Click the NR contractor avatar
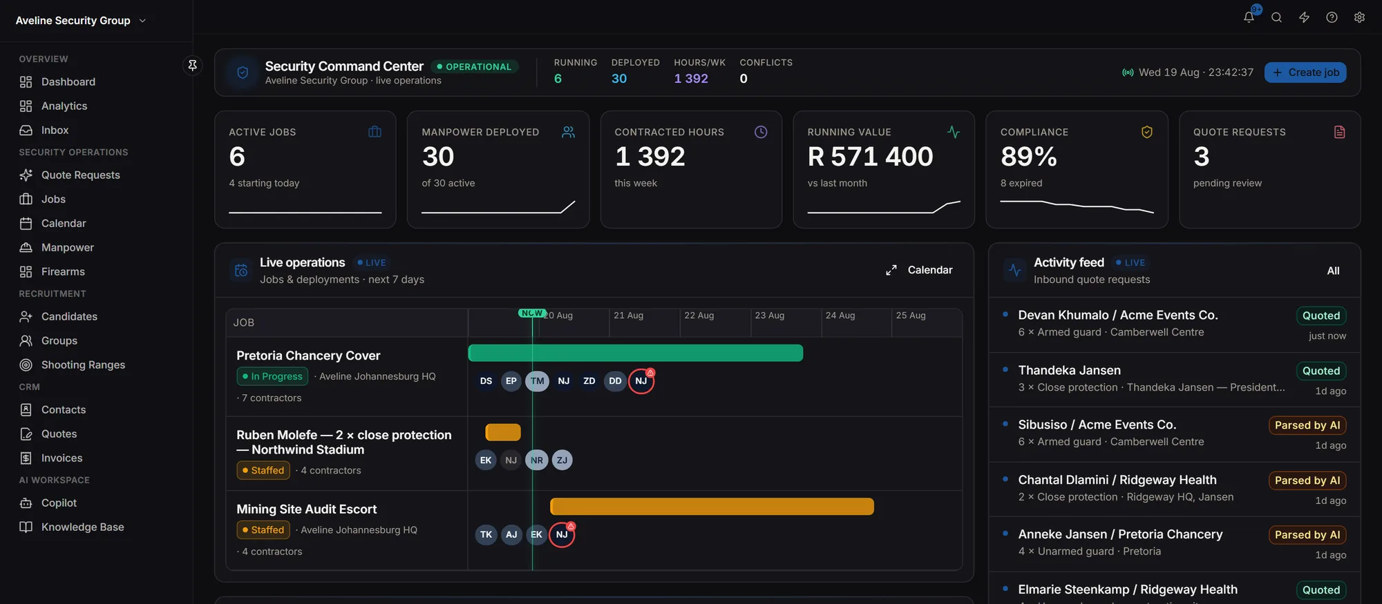Screen dimensions: 1382x604 coord(537,460)
